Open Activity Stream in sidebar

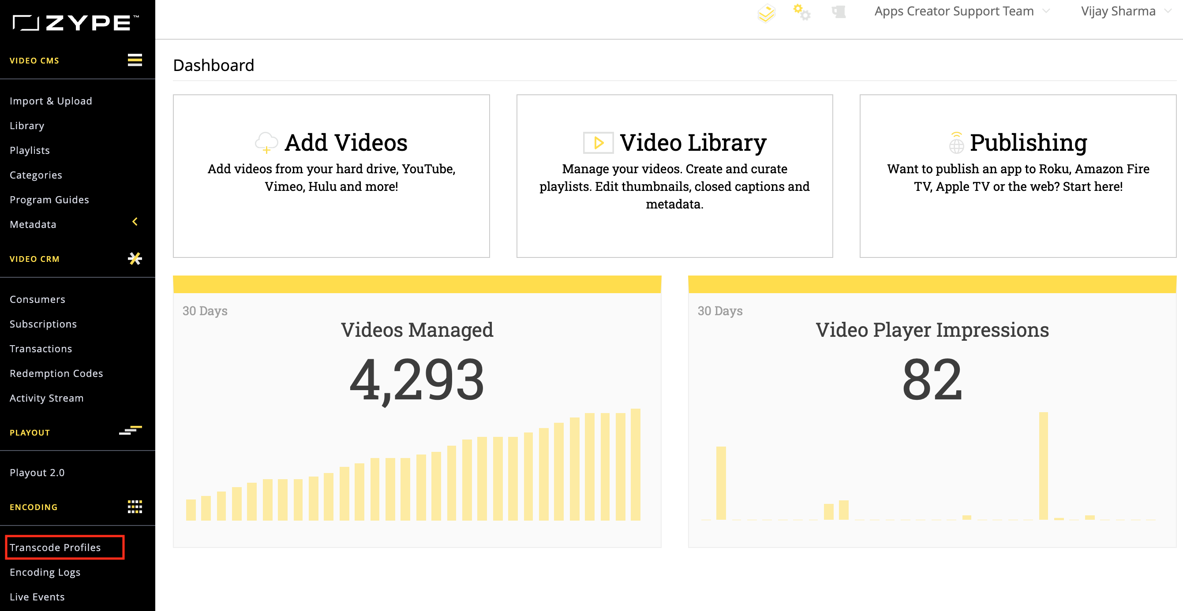click(47, 399)
